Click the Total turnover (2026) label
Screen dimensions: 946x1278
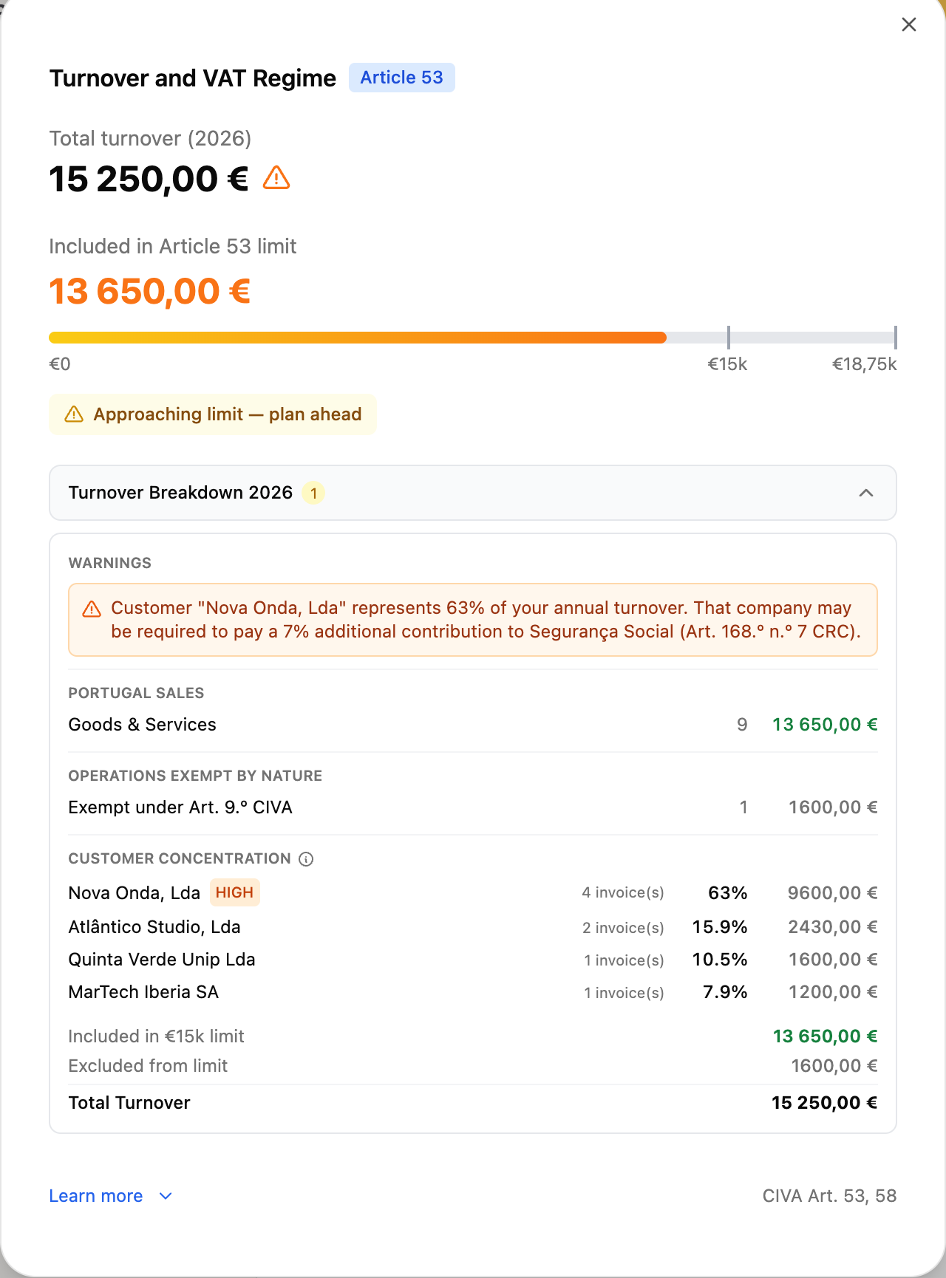tap(150, 139)
